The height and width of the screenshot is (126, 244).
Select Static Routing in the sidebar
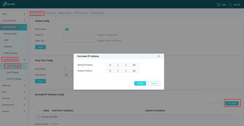11,53
